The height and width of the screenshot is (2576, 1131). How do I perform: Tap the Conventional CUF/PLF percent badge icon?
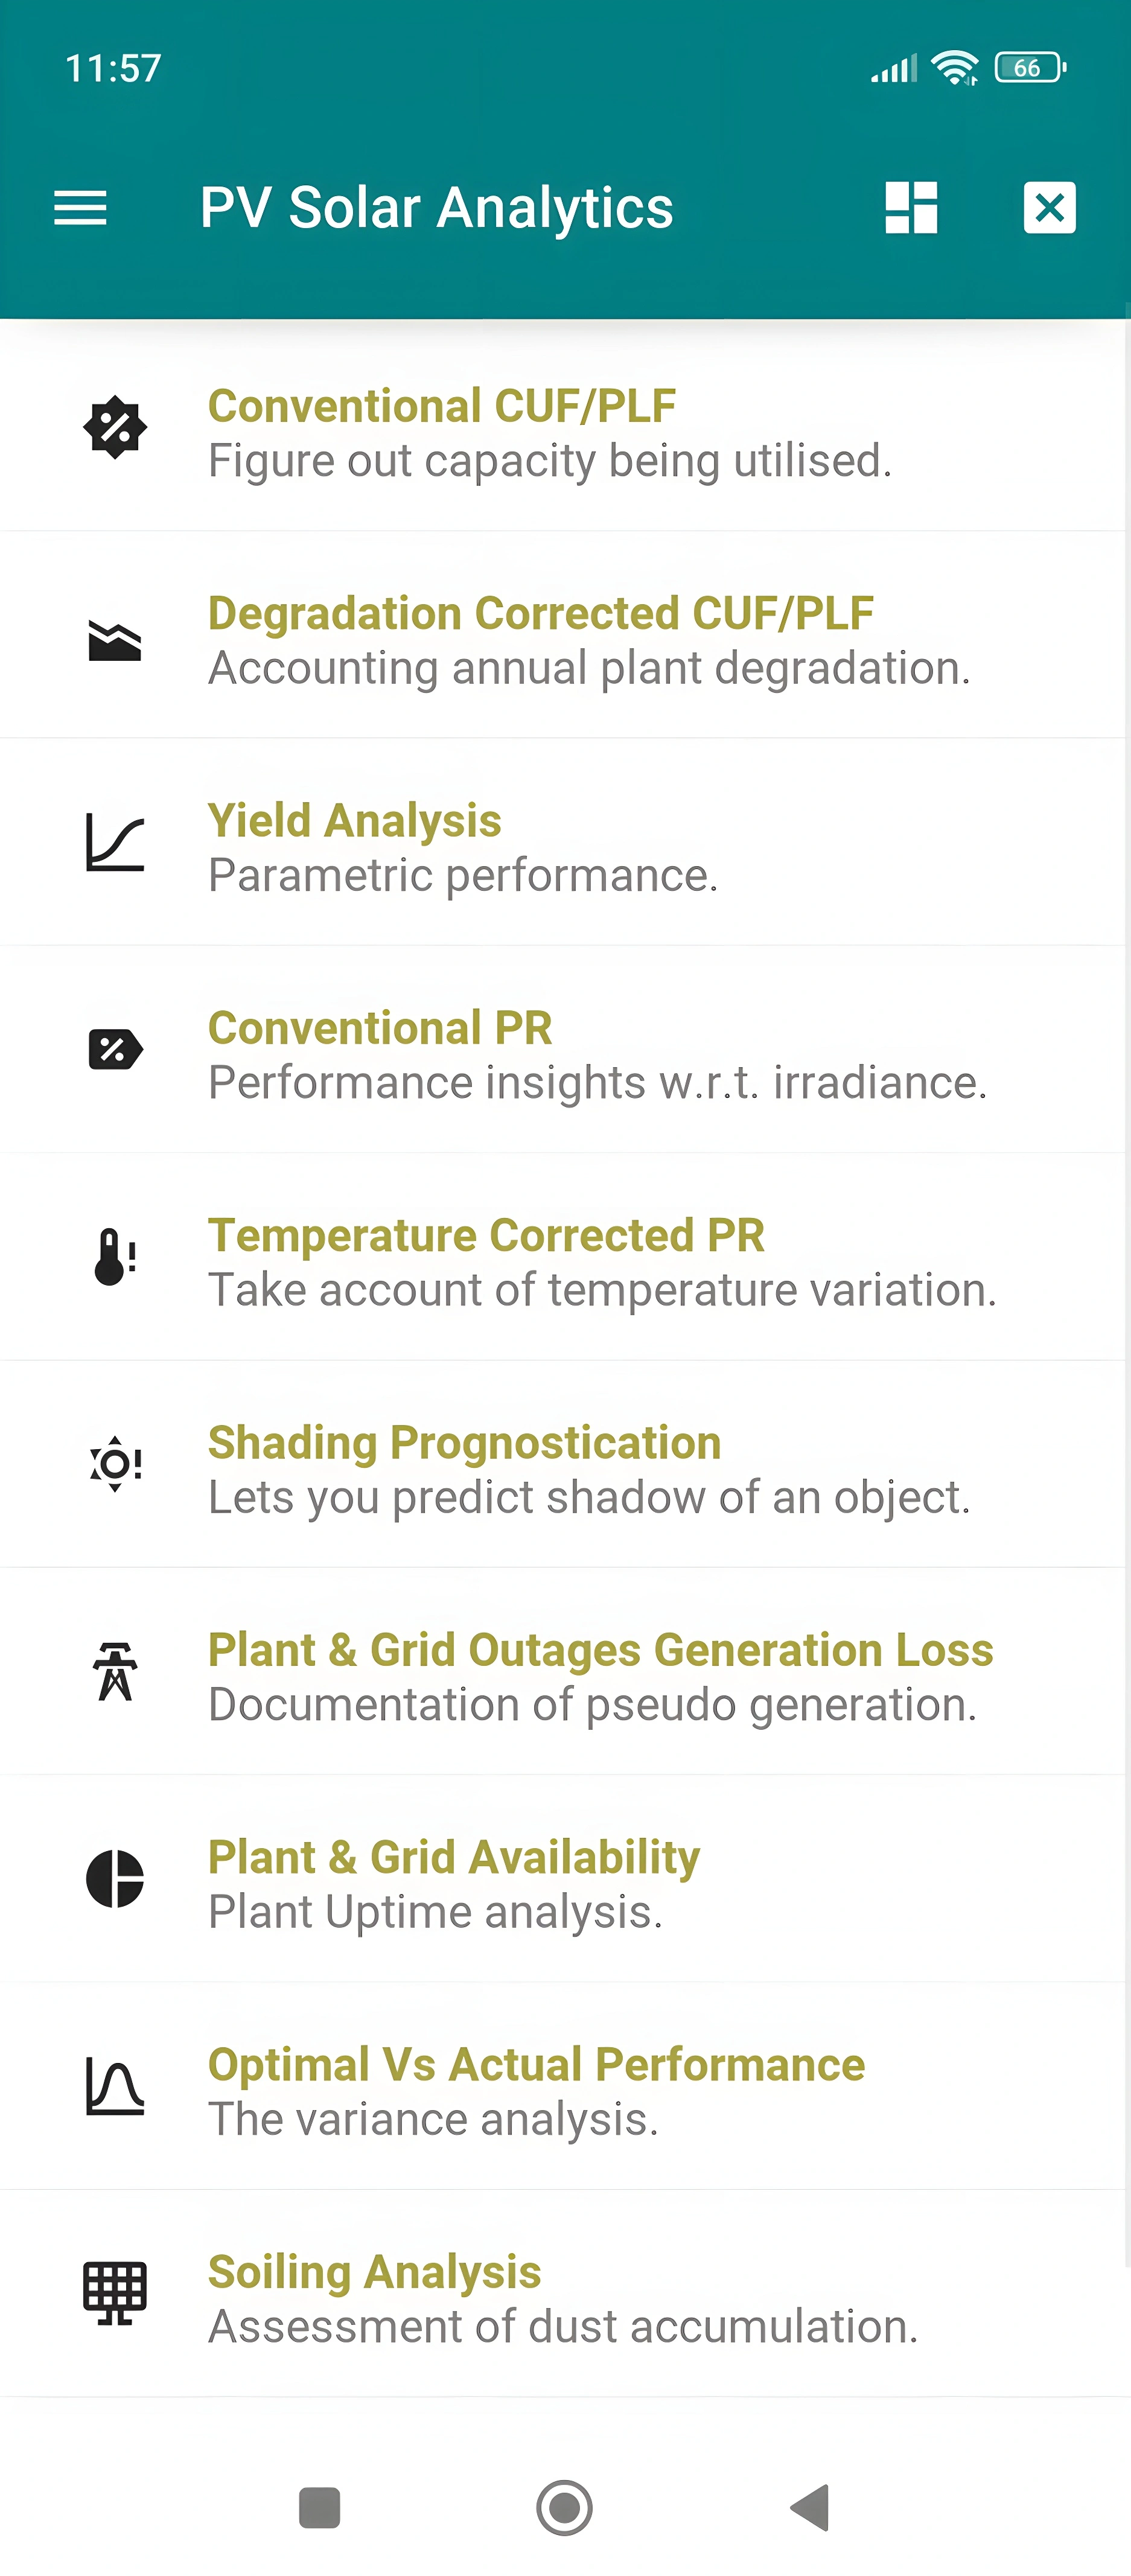point(115,428)
